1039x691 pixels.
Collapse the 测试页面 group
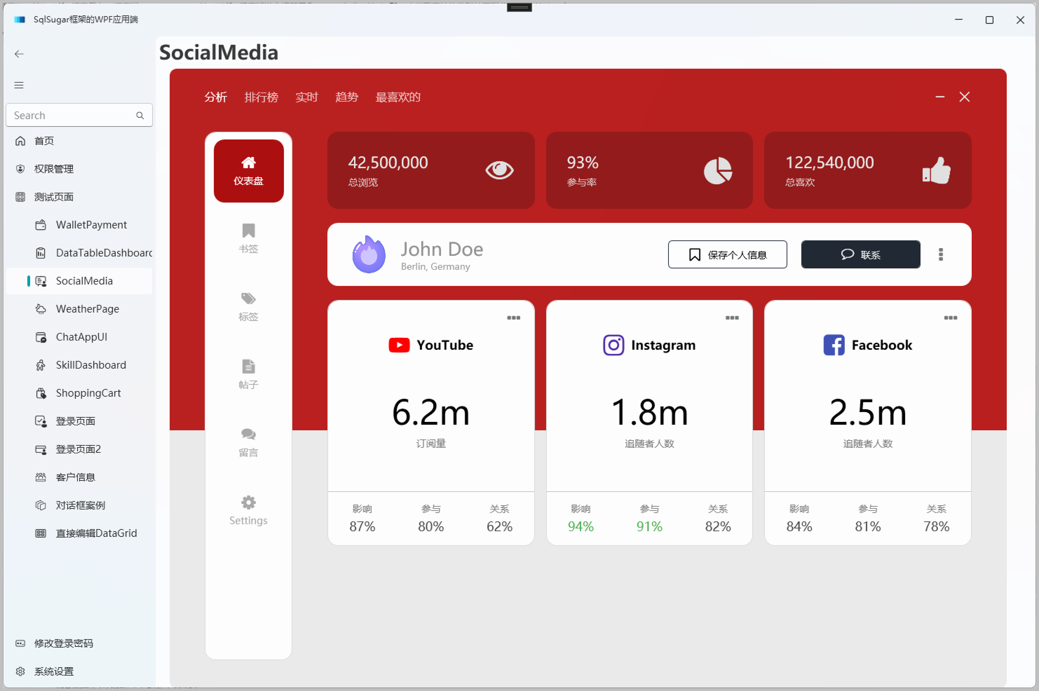[x=79, y=197]
